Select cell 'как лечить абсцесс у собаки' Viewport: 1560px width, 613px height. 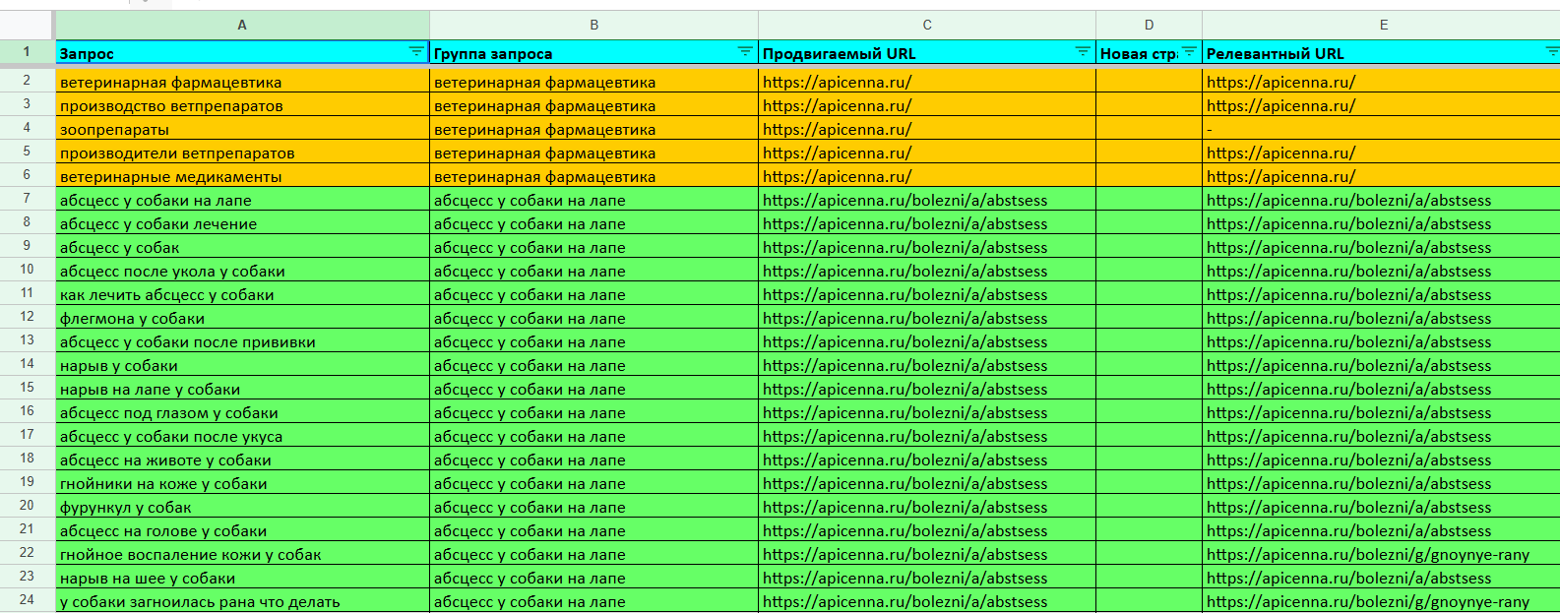pos(243,294)
